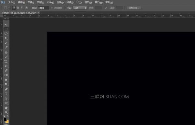Open the 图层 Layer menu
This screenshot has width=195, height=125.
click(40, 2)
